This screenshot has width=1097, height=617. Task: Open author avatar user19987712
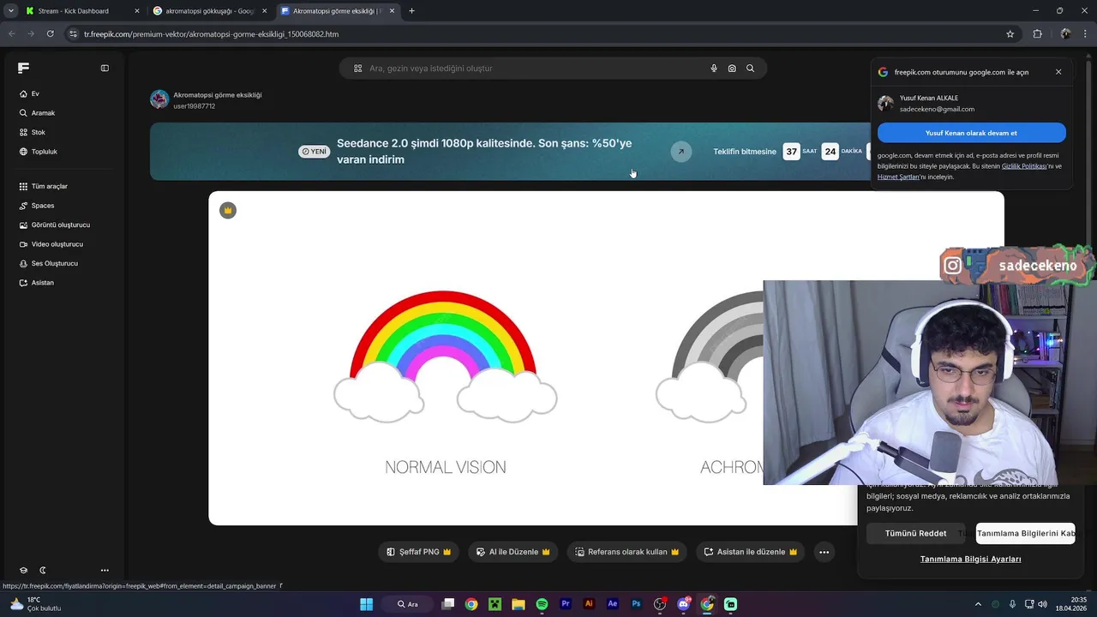click(x=159, y=99)
